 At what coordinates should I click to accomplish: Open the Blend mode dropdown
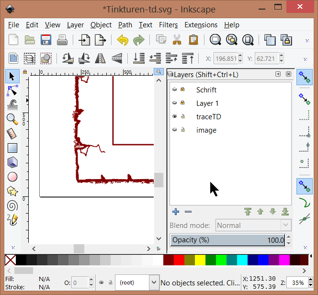pos(253,225)
